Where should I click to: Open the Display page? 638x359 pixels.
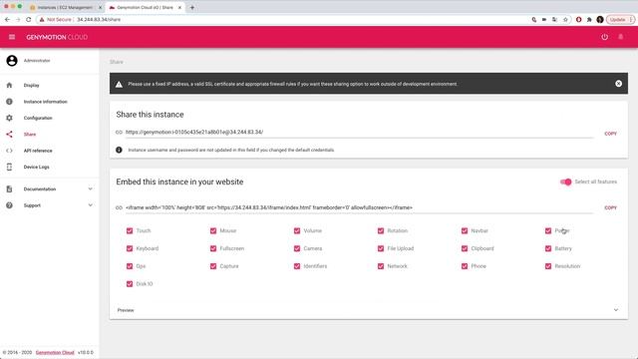point(31,86)
